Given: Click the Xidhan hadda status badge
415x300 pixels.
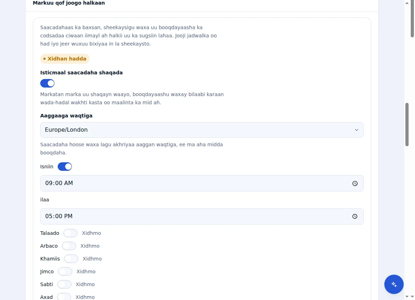Looking at the screenshot, I should pos(65,59).
